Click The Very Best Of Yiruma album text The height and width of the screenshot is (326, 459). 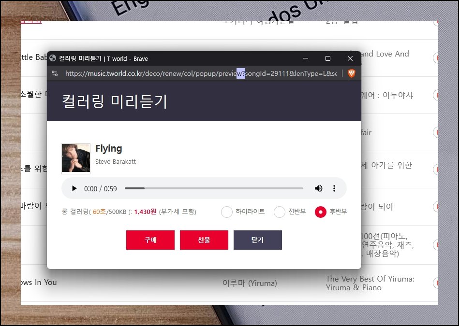[370, 283]
